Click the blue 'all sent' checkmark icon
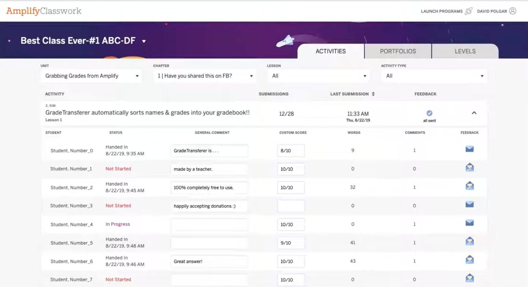528x287 pixels. (429, 113)
